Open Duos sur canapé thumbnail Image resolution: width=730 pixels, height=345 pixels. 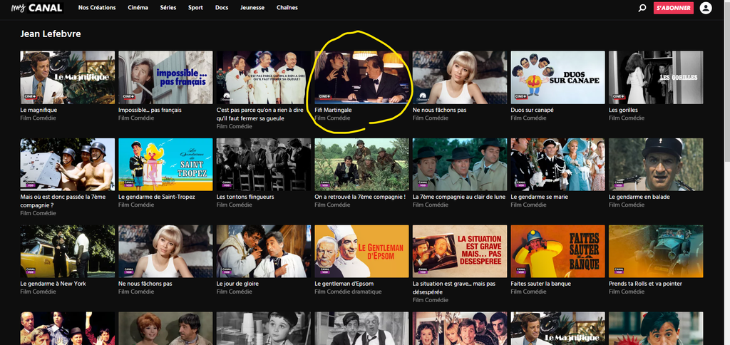[x=557, y=77]
